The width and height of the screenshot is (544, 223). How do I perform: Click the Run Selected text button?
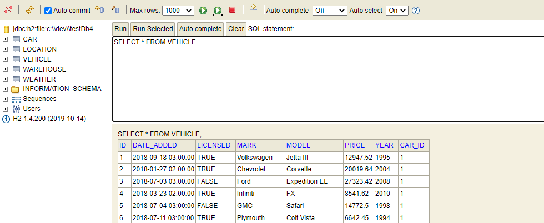point(153,29)
